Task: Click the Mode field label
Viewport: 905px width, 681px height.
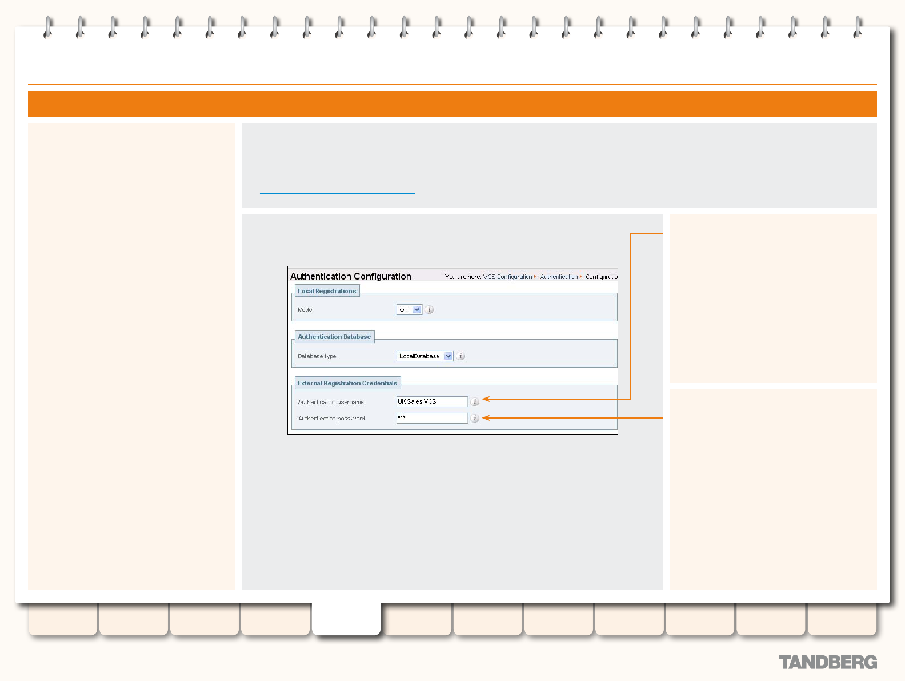Action: click(x=305, y=310)
